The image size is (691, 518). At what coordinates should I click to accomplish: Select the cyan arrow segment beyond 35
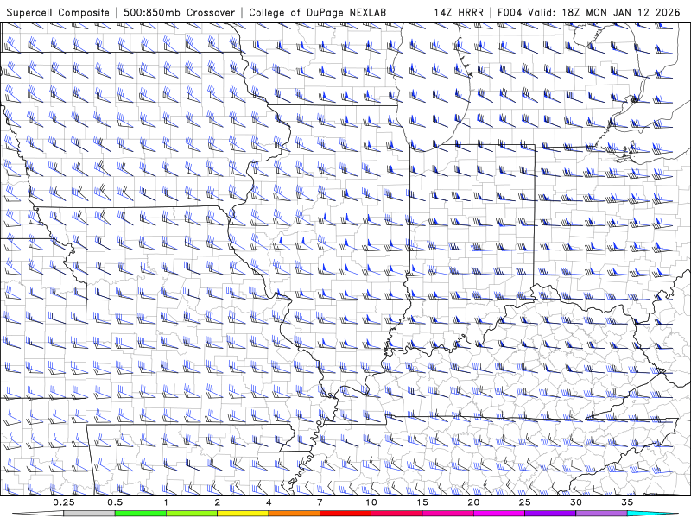(653, 514)
